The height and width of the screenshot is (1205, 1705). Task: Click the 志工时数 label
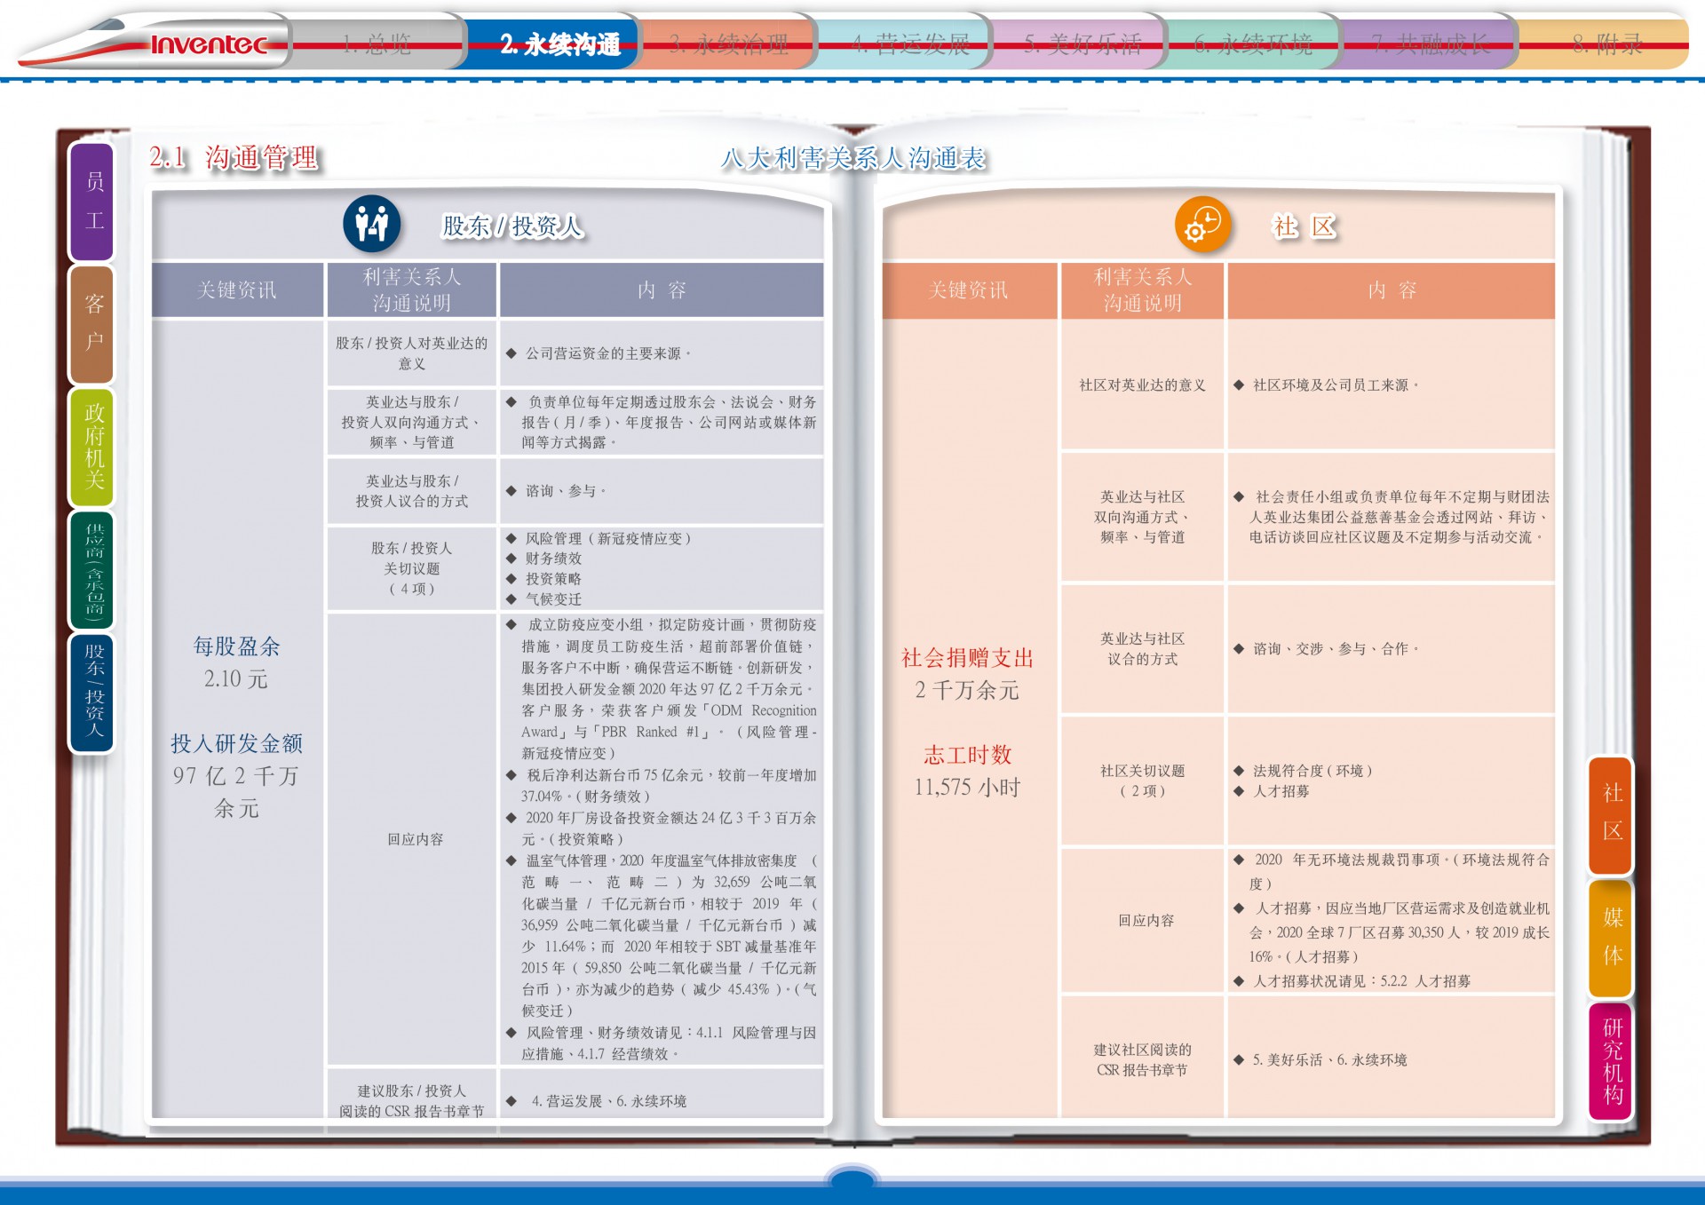pos(967,755)
